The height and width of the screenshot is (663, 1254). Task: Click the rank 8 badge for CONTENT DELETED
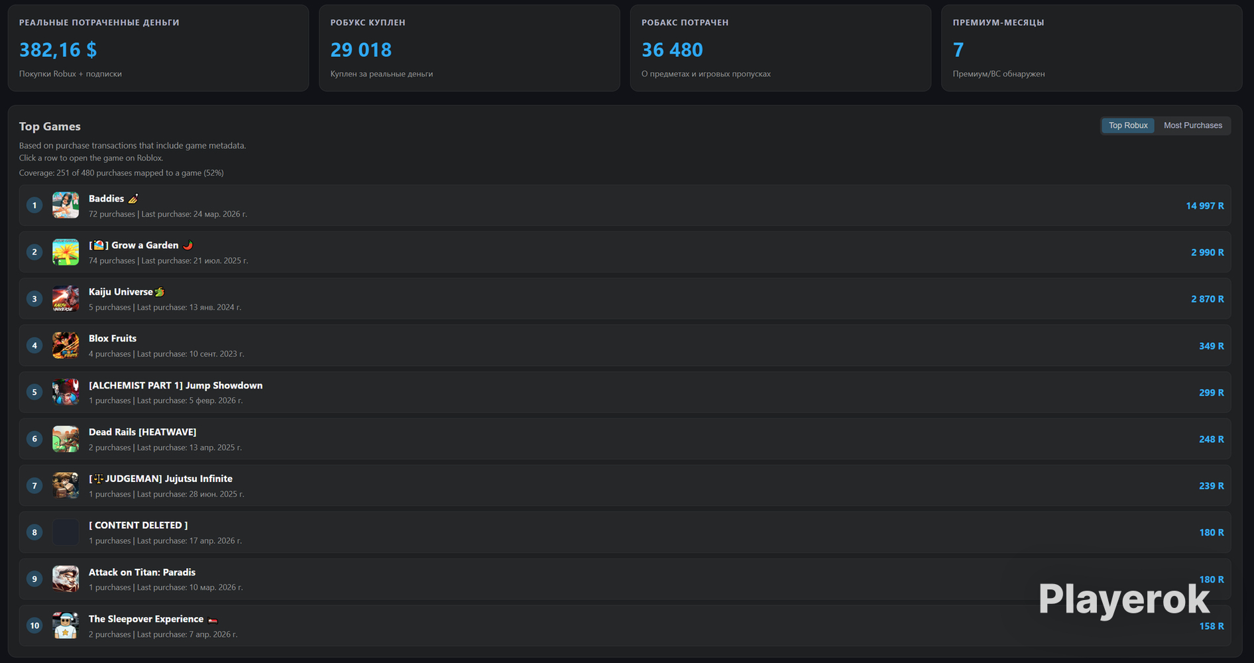tap(34, 532)
